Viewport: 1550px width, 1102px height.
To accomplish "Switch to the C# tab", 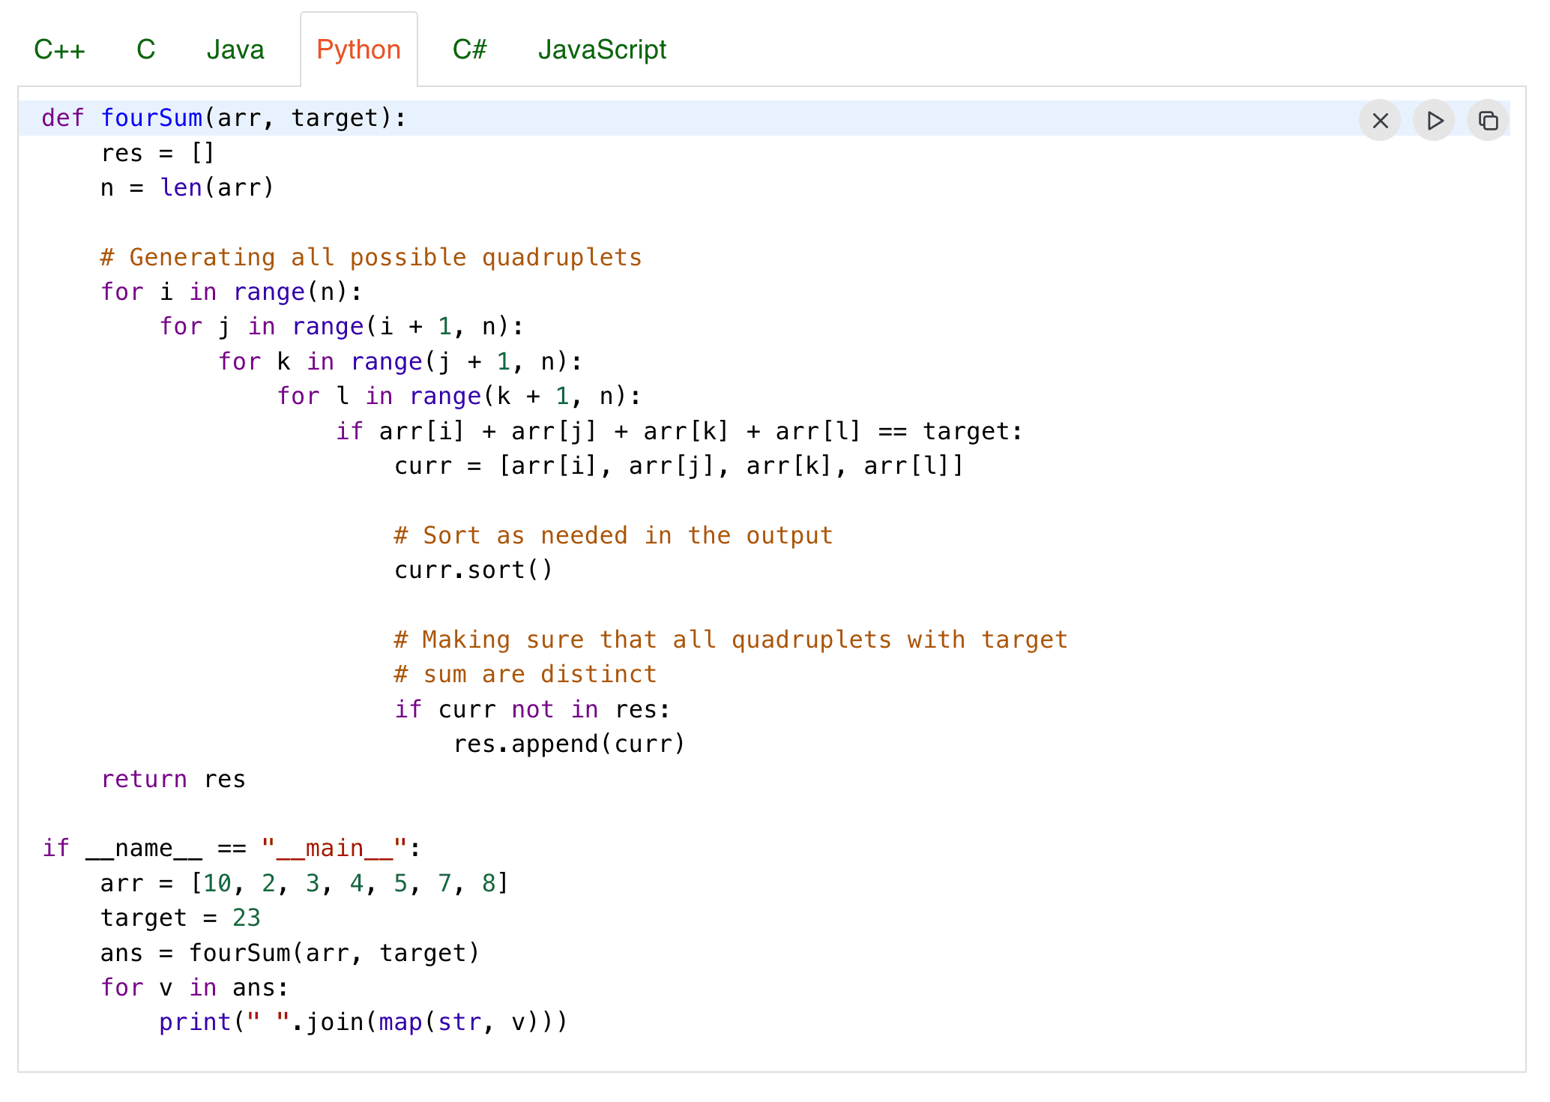I will pyautogui.click(x=470, y=49).
